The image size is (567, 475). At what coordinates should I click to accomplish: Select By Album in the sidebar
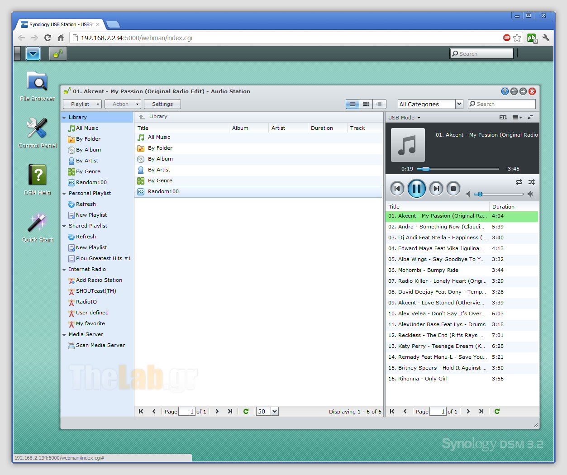tap(88, 150)
